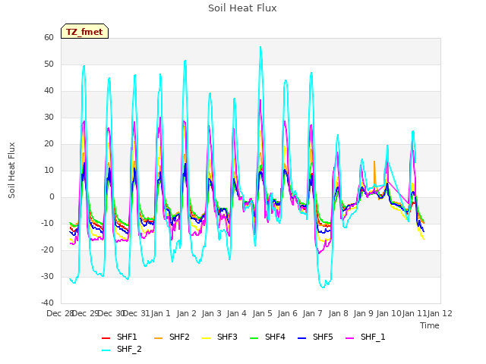
Task: Click the red SHF1 legend swatch
Action: [106, 337]
